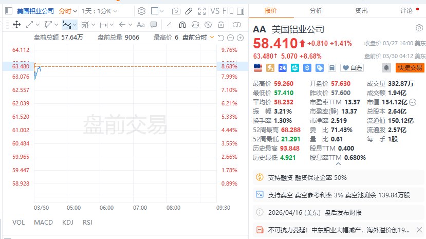The height and width of the screenshot is (239, 426).
Task: Switch to the 资讯 tab
Action: coord(361,10)
